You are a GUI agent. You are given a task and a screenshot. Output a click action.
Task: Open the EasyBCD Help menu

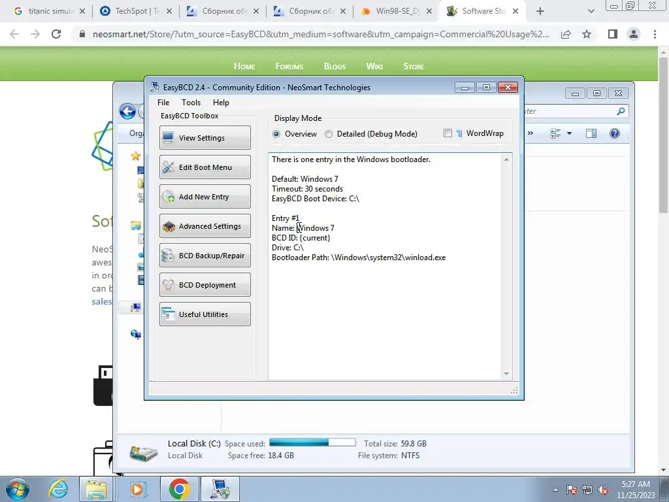click(221, 103)
